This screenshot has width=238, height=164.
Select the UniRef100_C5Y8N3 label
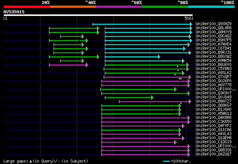coord(213,69)
